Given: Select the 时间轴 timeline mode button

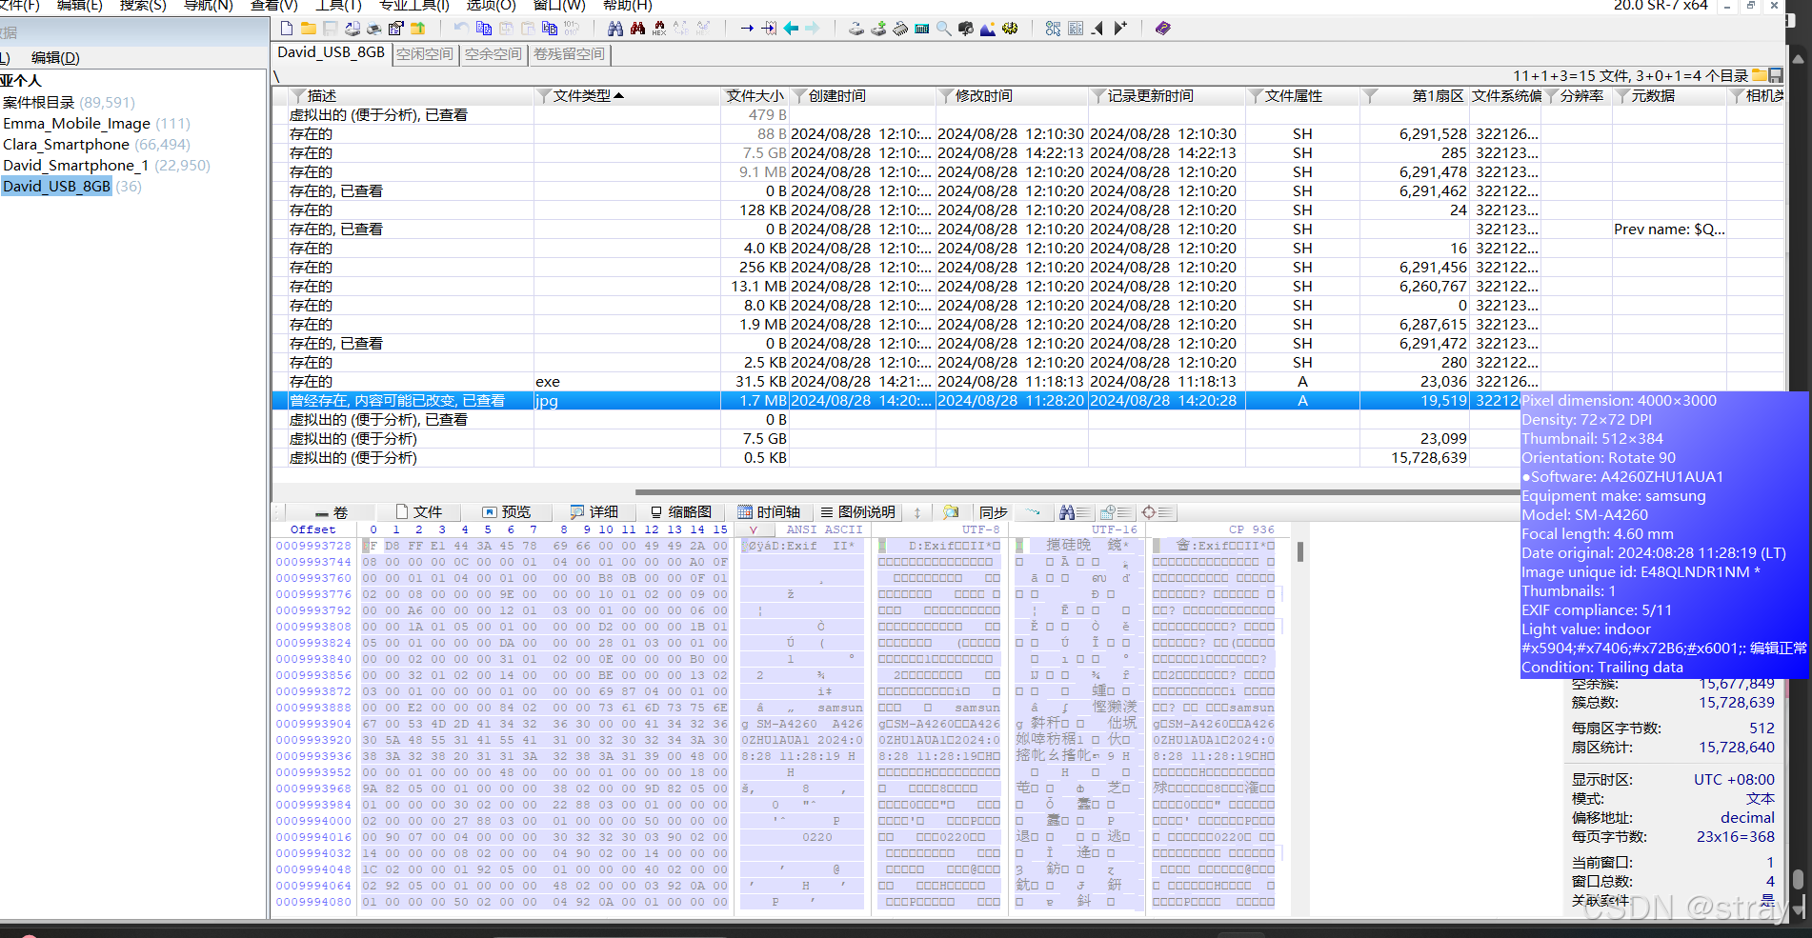Looking at the screenshot, I should coord(769,512).
